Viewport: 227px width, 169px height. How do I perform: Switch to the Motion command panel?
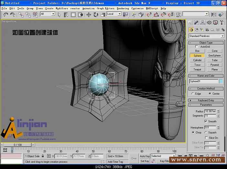pos(209,23)
